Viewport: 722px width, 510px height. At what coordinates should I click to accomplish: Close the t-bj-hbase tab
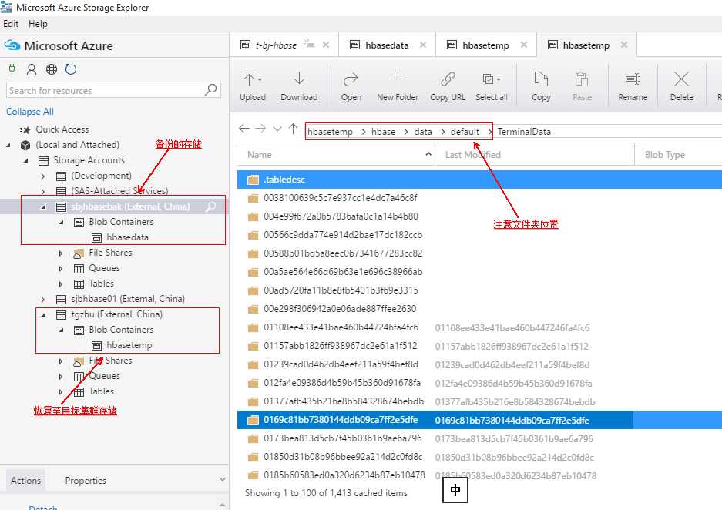(325, 45)
